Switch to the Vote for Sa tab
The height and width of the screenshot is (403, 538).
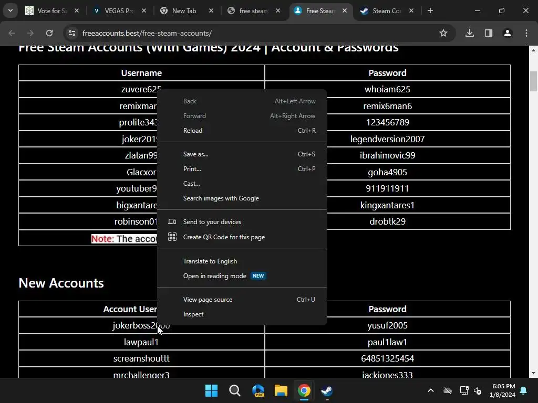pos(52,10)
